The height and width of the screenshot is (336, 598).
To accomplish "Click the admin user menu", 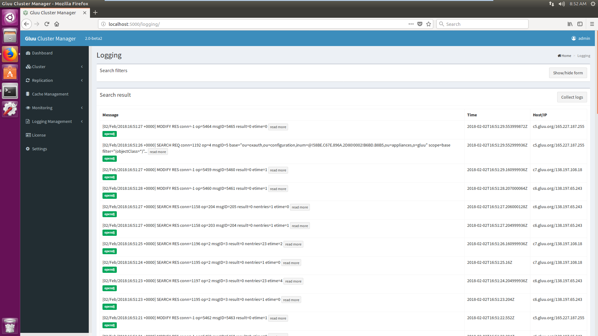I will click(x=580, y=38).
